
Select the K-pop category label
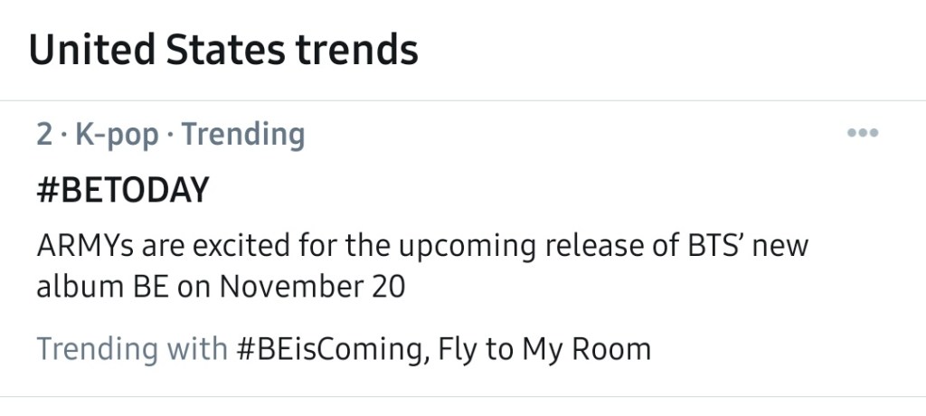tap(117, 135)
